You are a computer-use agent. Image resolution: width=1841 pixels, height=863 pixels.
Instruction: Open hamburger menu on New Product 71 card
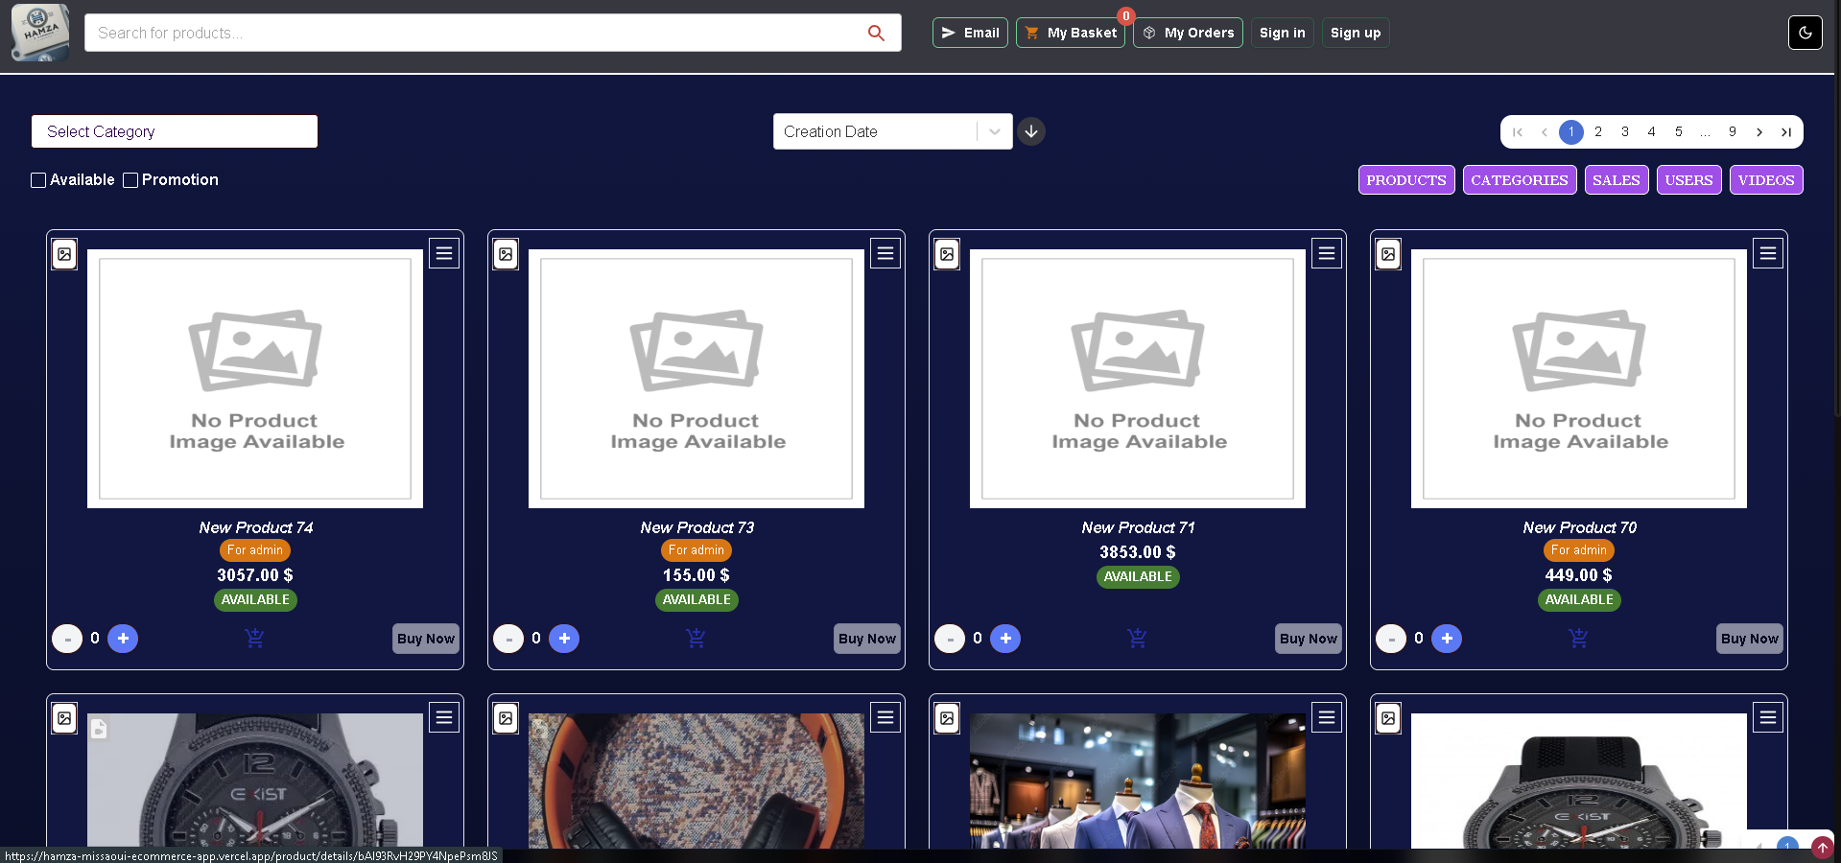[1327, 253]
